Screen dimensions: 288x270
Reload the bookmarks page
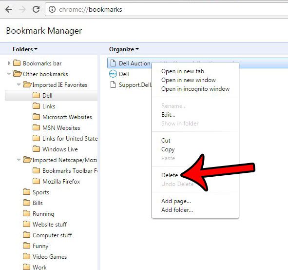tap(36, 9)
